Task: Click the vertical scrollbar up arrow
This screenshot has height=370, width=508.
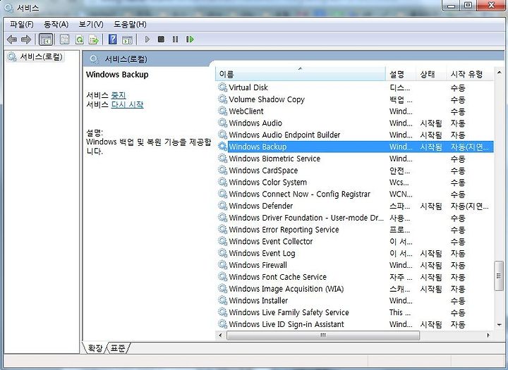Action: (x=499, y=73)
